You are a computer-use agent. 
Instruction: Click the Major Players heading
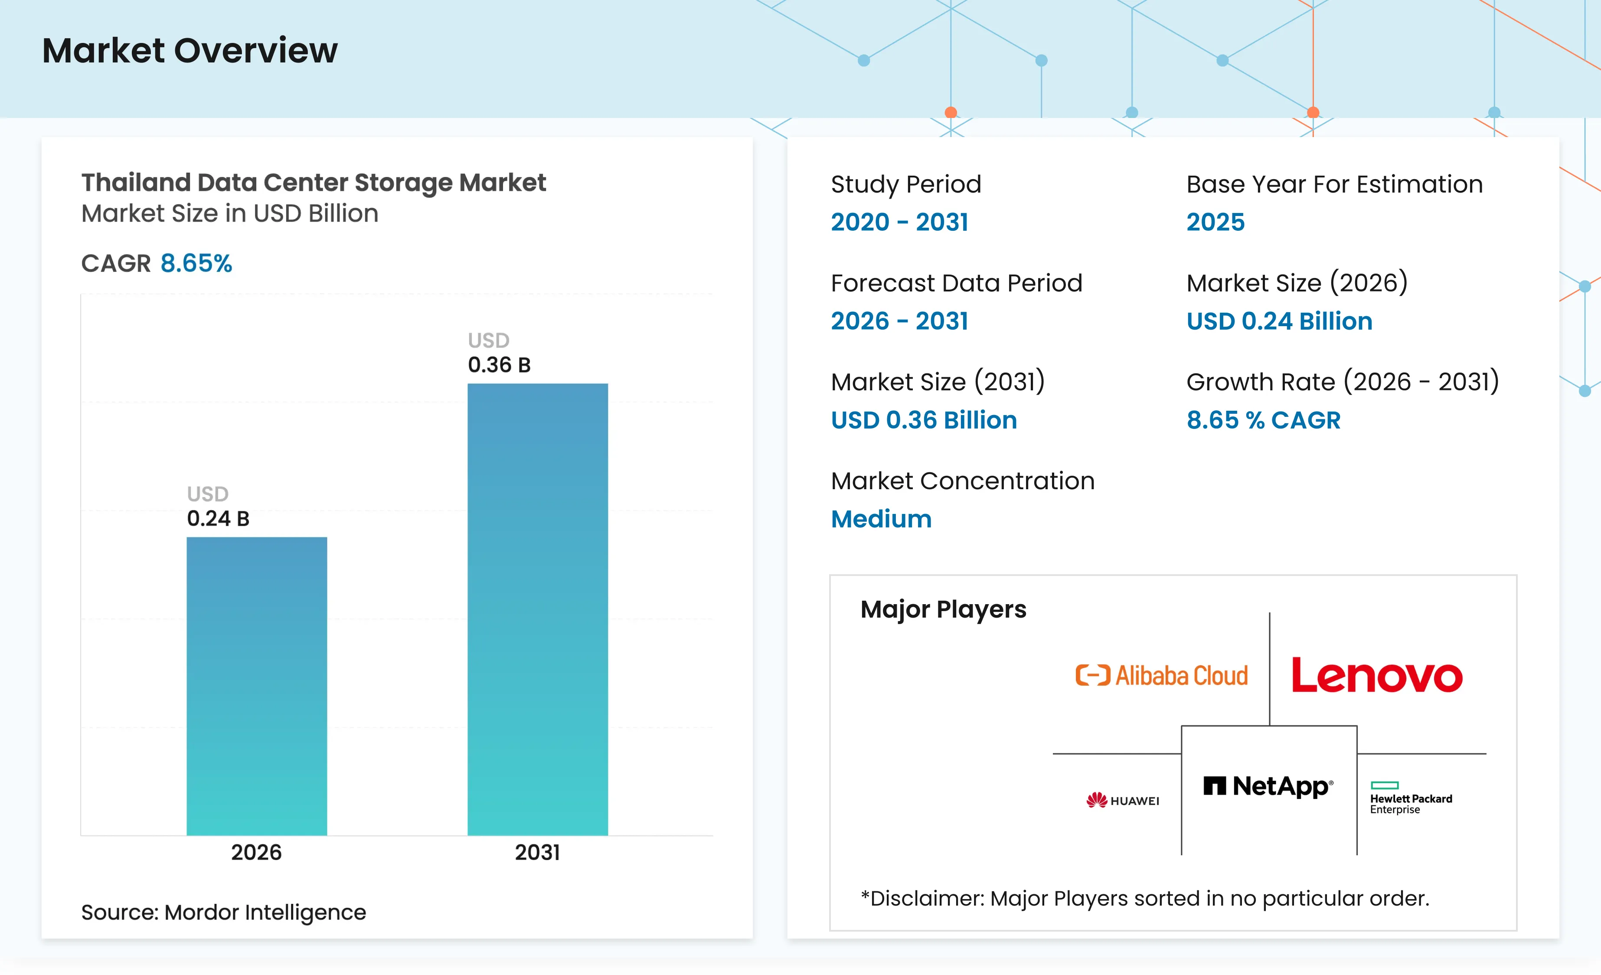944,610
